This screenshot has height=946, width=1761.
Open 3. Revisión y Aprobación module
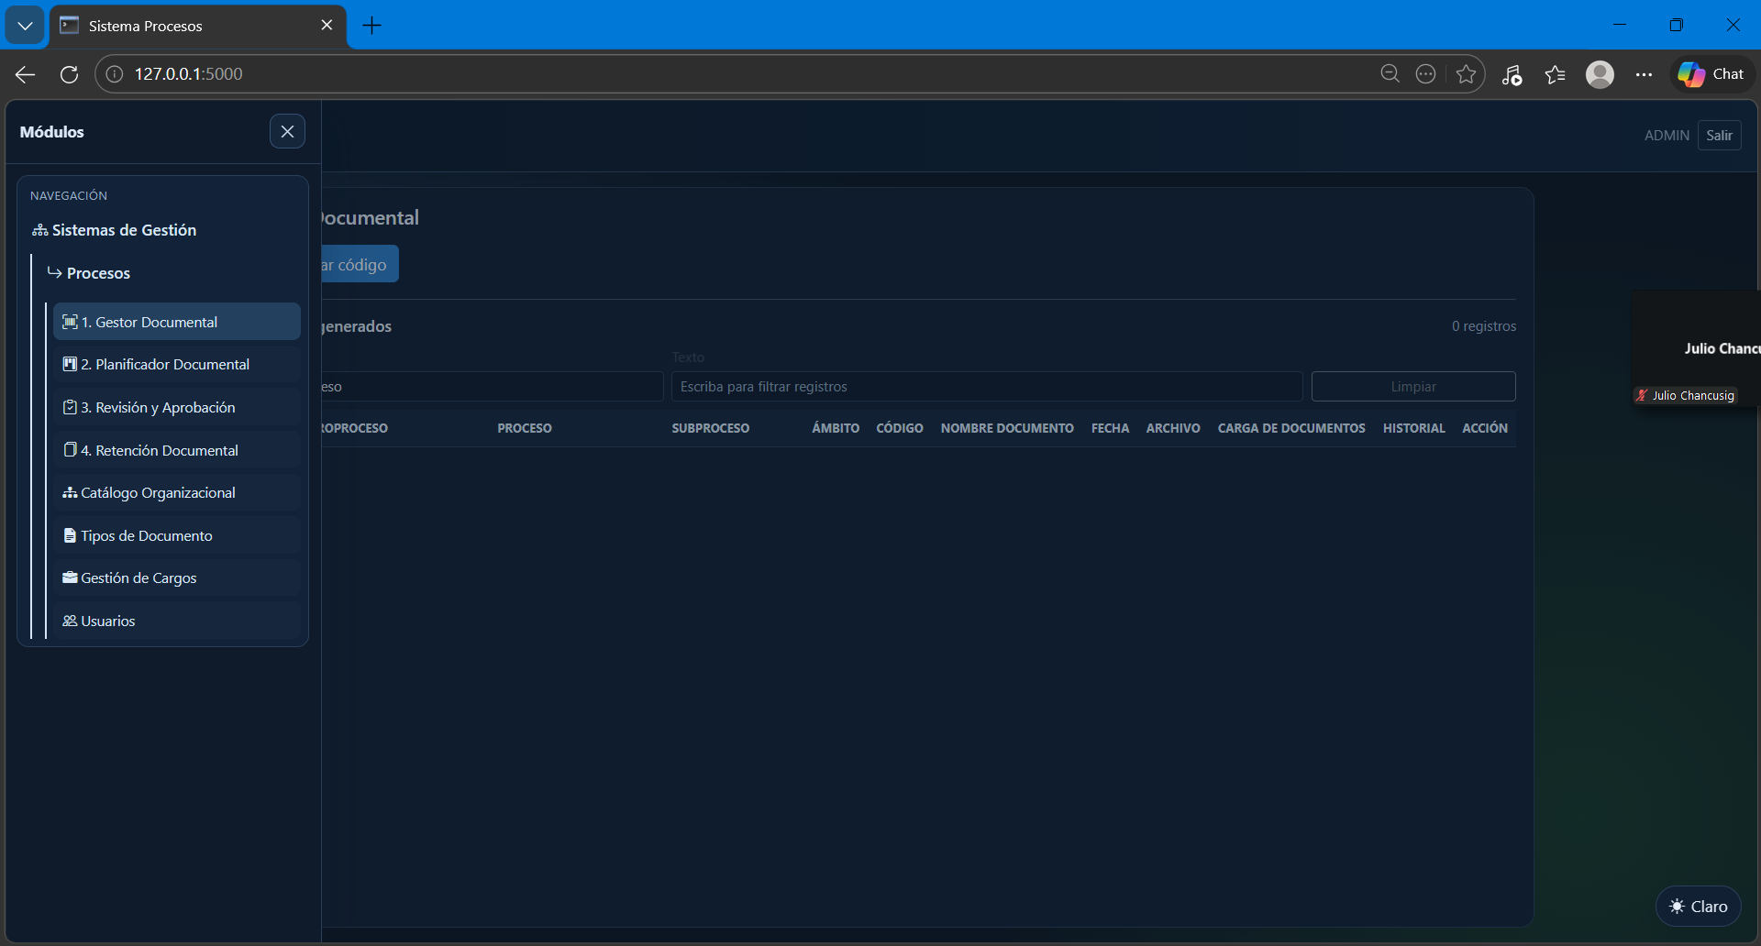[177, 407]
